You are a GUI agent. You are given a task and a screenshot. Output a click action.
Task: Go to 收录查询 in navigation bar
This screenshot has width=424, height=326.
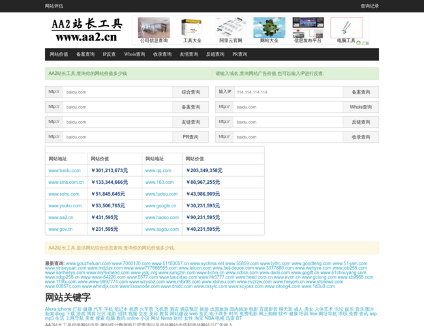[x=162, y=54]
